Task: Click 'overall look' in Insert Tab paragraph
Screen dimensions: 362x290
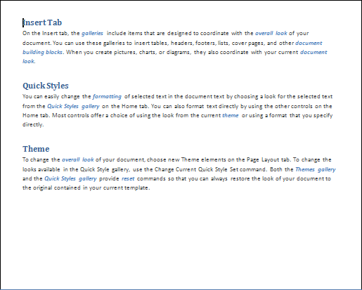Action: point(271,33)
